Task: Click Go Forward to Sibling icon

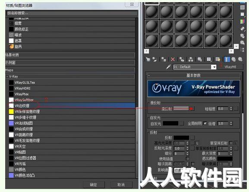Action: 240,60
